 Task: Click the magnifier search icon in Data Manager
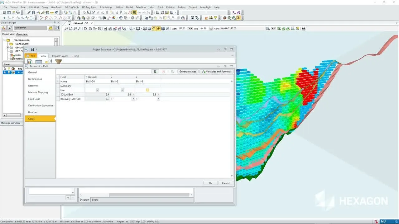click(x=10, y=28)
